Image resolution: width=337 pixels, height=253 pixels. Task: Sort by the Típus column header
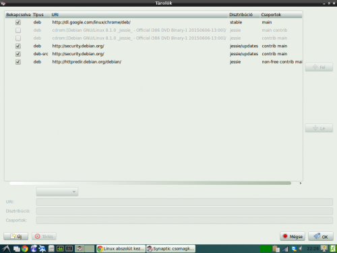pos(41,15)
